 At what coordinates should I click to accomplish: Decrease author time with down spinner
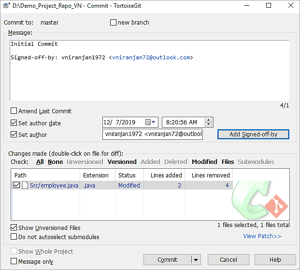click(208, 124)
